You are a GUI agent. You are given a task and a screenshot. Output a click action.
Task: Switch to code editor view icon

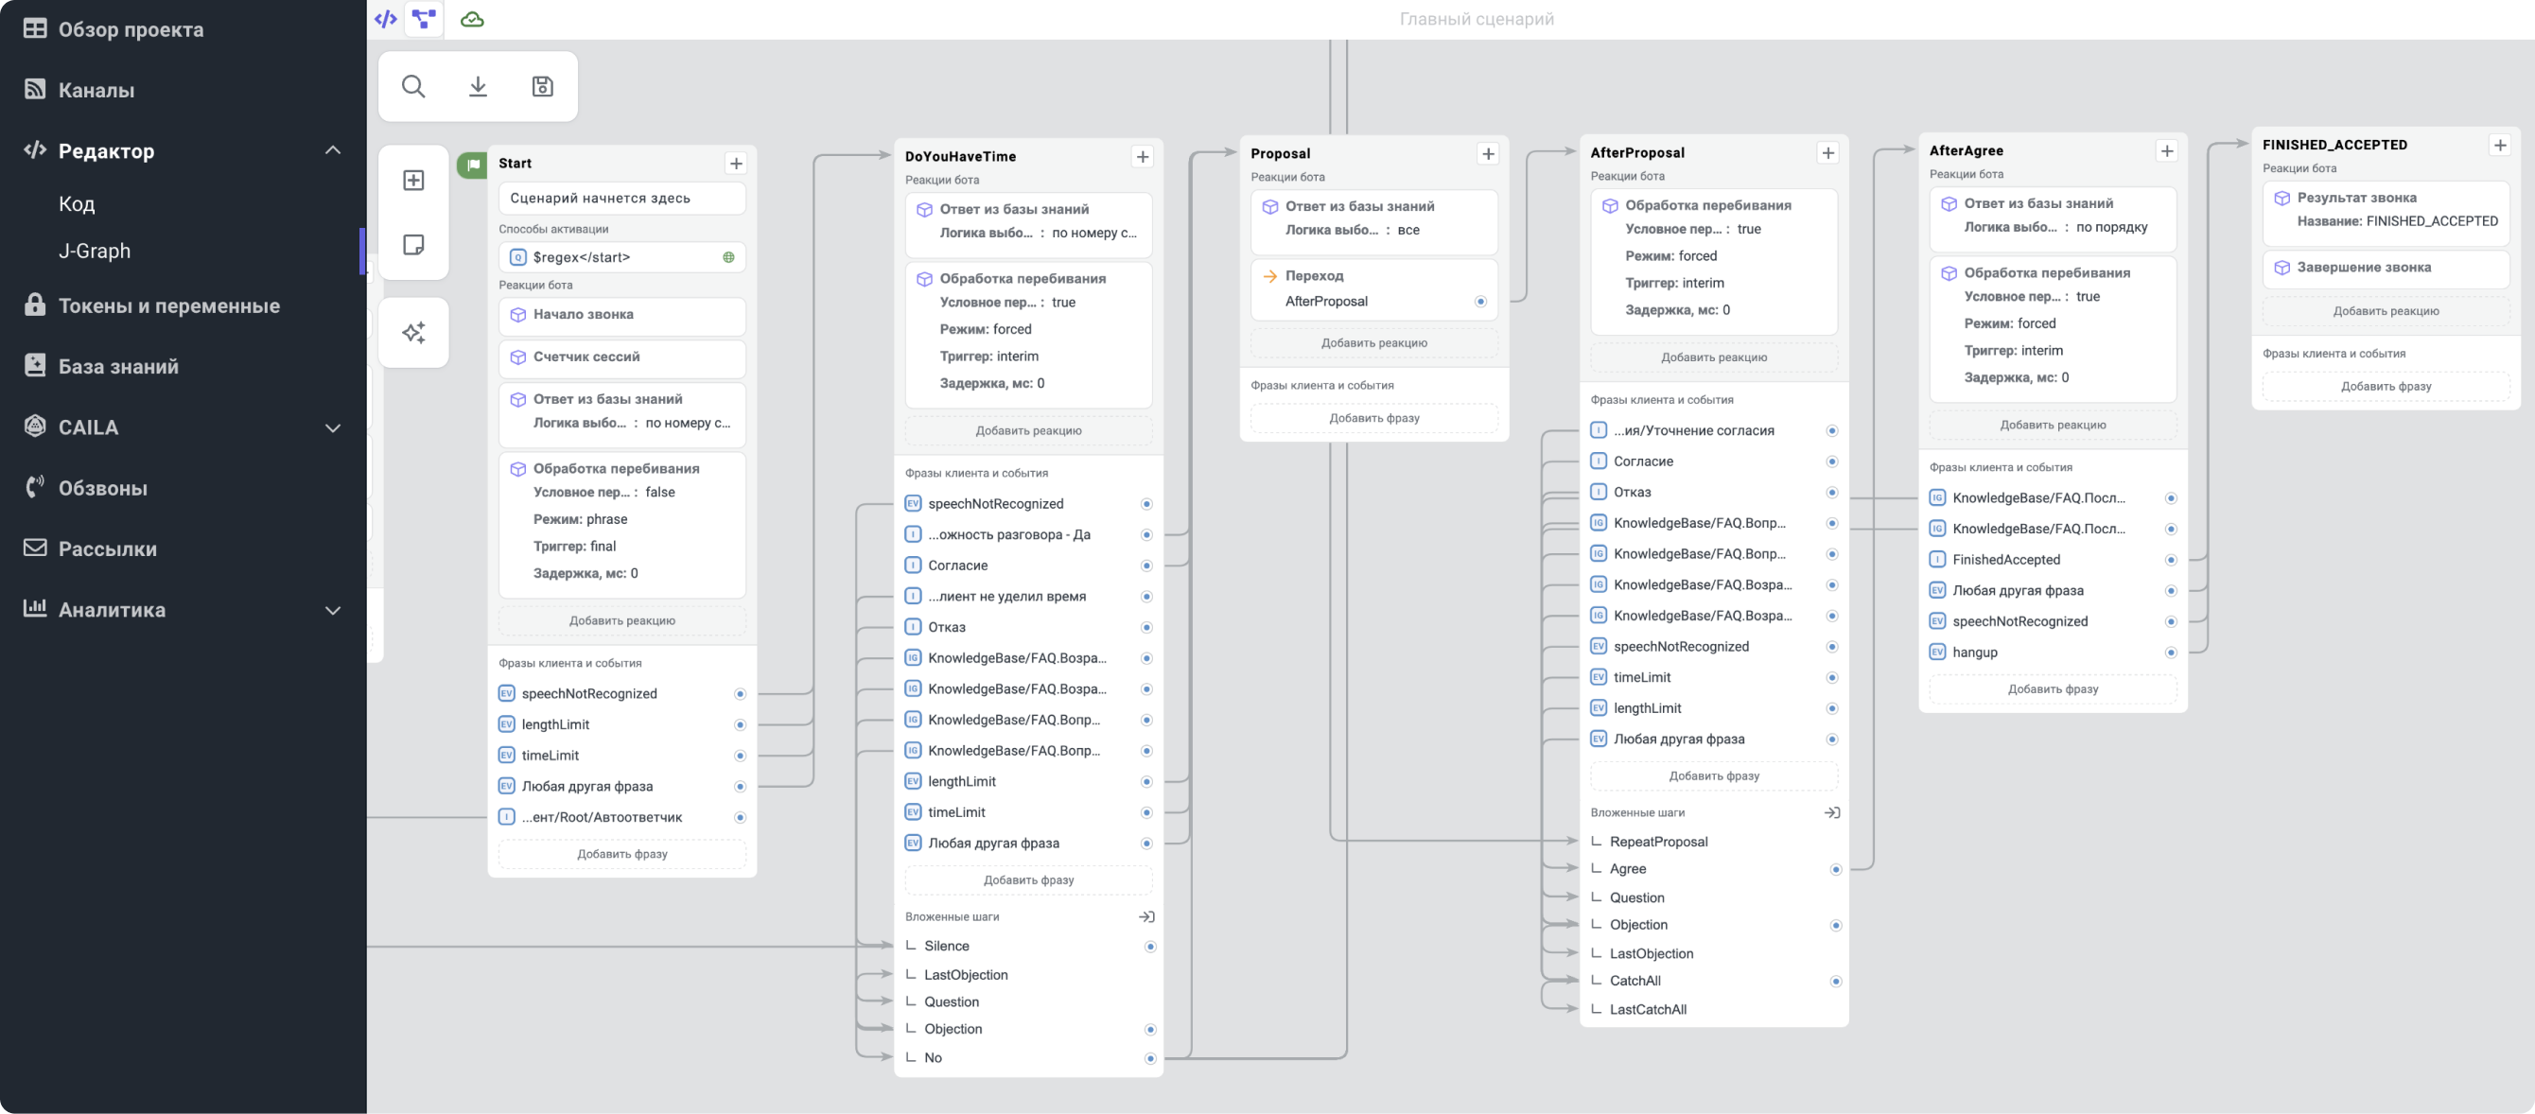pos(386,19)
